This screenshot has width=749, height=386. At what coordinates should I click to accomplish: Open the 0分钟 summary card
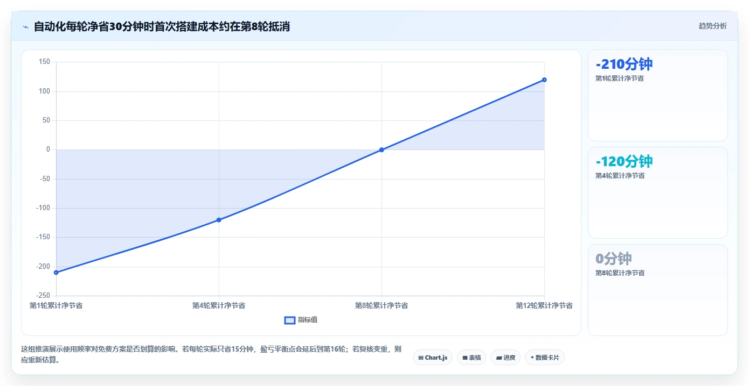[x=658, y=290]
